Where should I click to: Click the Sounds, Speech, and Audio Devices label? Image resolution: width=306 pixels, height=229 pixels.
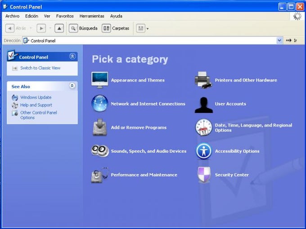click(x=148, y=151)
